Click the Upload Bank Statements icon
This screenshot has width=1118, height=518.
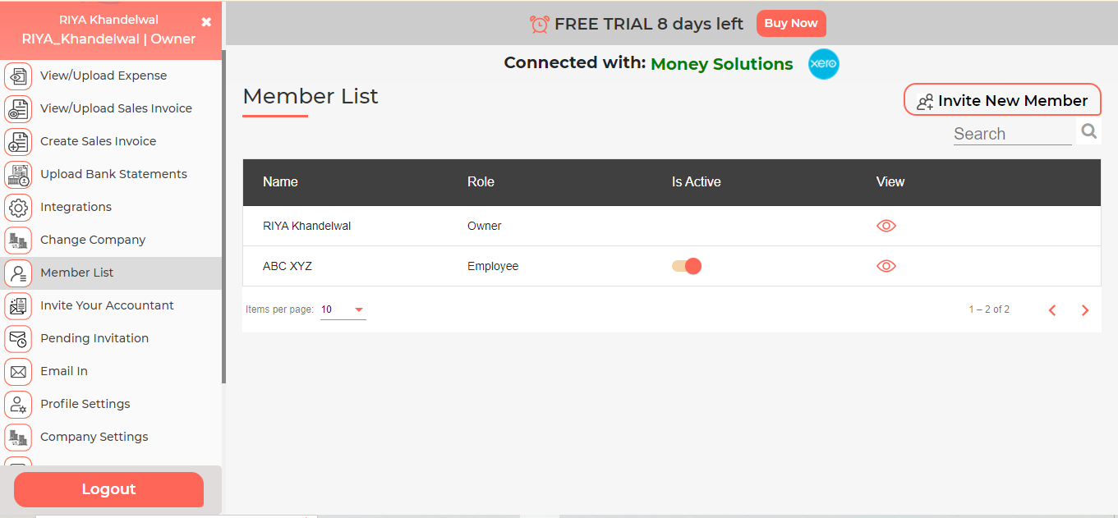tap(18, 174)
